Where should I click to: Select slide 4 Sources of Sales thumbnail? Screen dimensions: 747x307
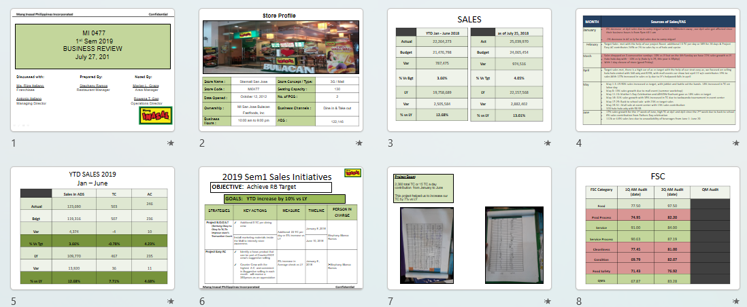(x=658, y=70)
